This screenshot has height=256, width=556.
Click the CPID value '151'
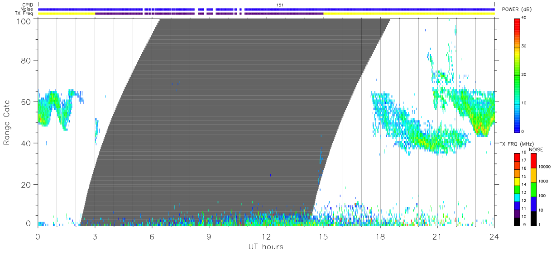[280, 5]
